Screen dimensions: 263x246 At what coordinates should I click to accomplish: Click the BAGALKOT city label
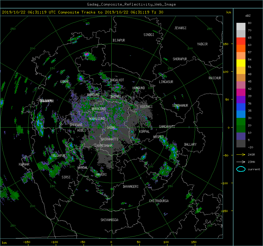[117, 80]
